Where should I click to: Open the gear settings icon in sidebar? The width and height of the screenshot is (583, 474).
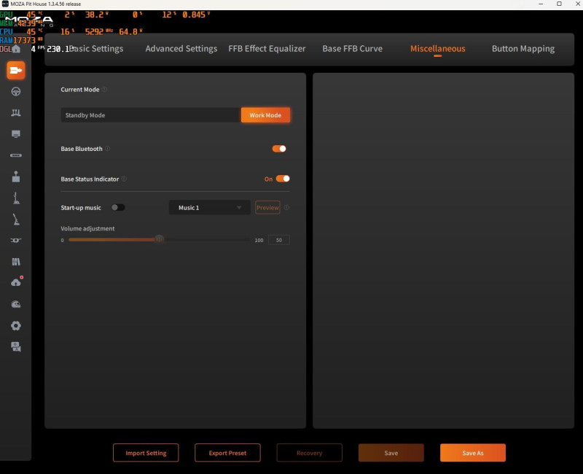(16, 326)
